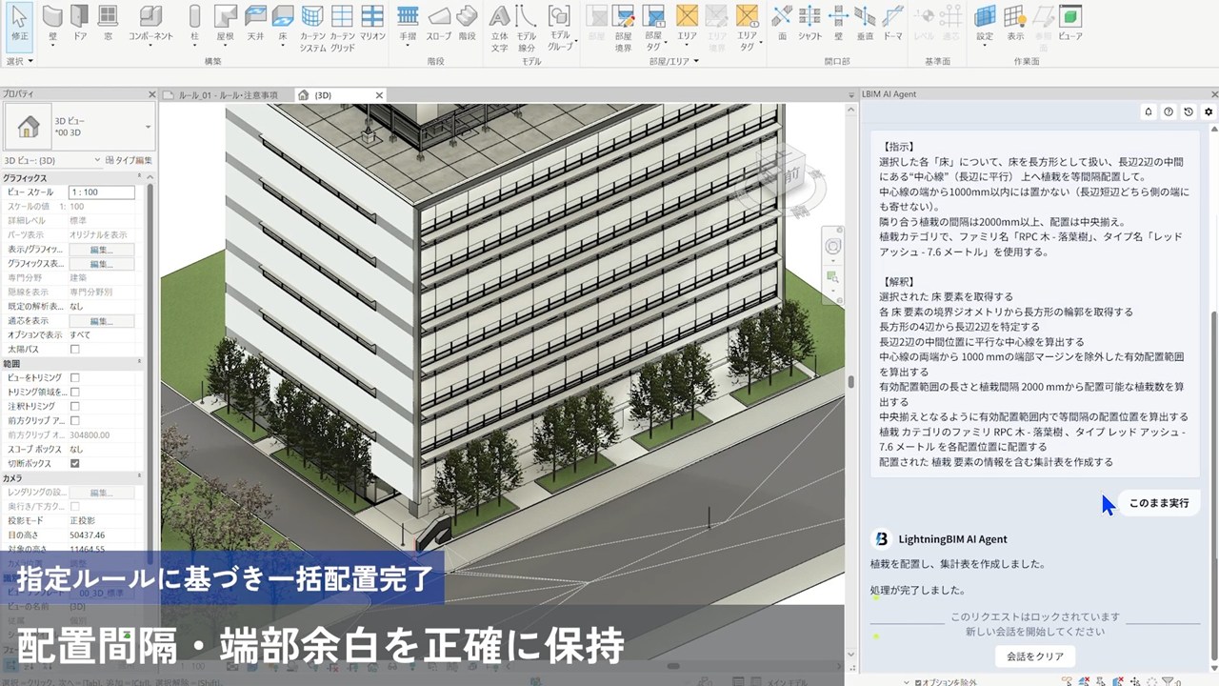1219x686 pixels.
Task: Open the シャフト (Shaft) opening tool
Action: tap(809, 21)
